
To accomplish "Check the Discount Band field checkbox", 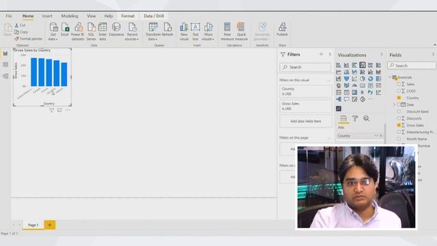I will [x=399, y=111].
